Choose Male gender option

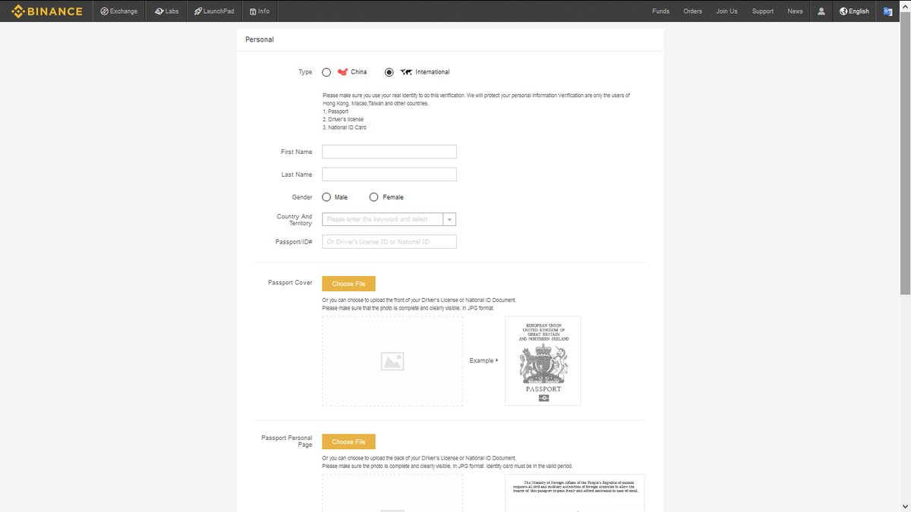tap(326, 197)
